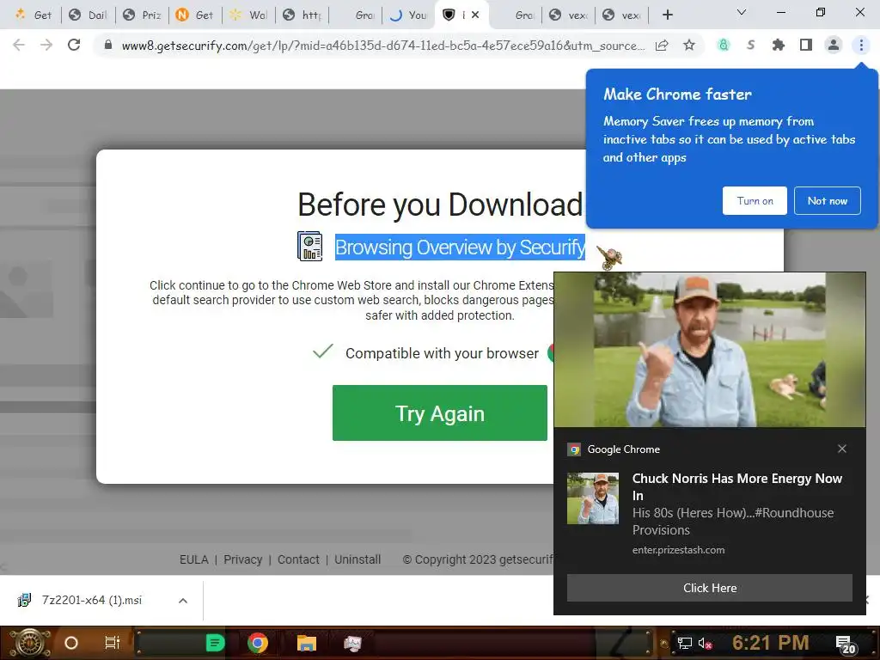Open Cortana search circle on taskbar
The image size is (880, 660).
pyautogui.click(x=71, y=643)
